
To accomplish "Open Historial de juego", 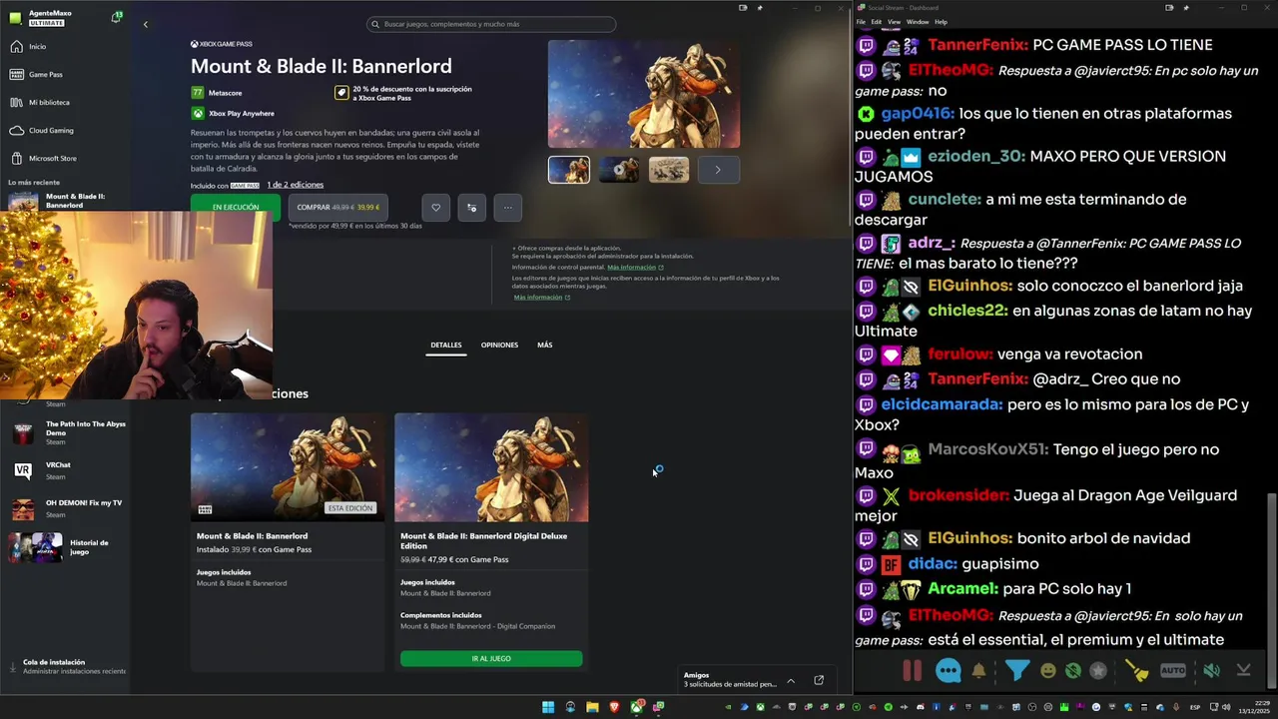I will 66,547.
